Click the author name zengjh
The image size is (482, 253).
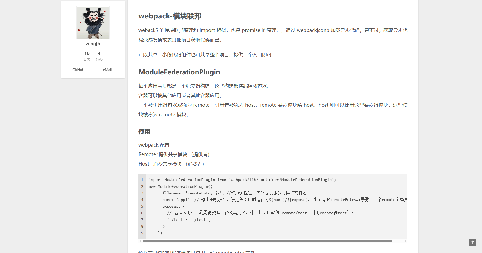pyautogui.click(x=93, y=44)
